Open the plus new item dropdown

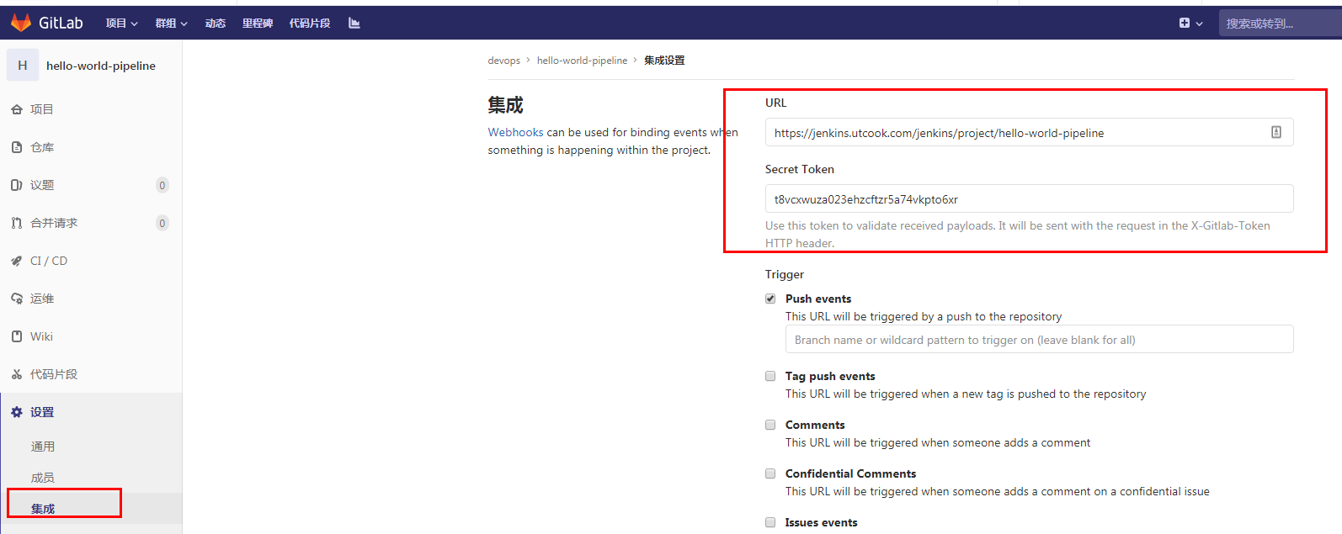(x=1190, y=24)
